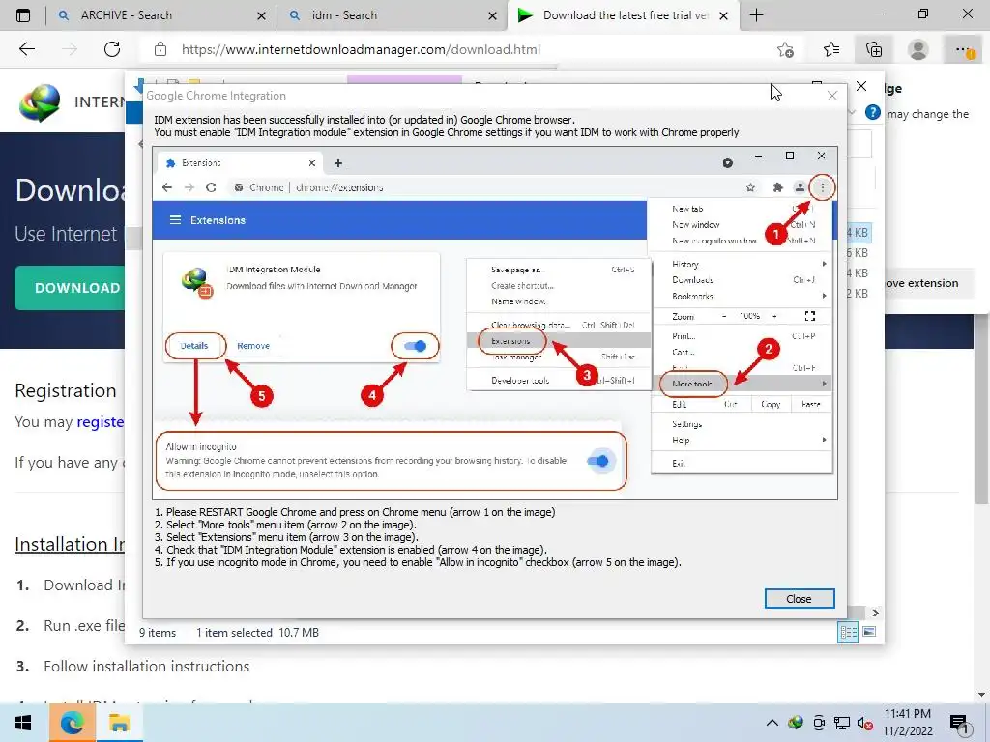
Task: Open a new Edge tab
Action: 756,15
